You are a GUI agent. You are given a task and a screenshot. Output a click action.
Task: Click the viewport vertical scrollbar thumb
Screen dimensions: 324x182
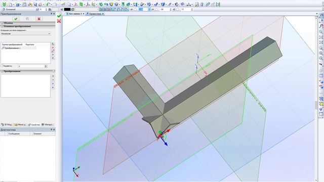click(x=316, y=105)
